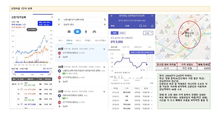The image size is (219, 123).
Task: Click the 약간 위험 cell under 가격 위험도
Action: point(187,68)
